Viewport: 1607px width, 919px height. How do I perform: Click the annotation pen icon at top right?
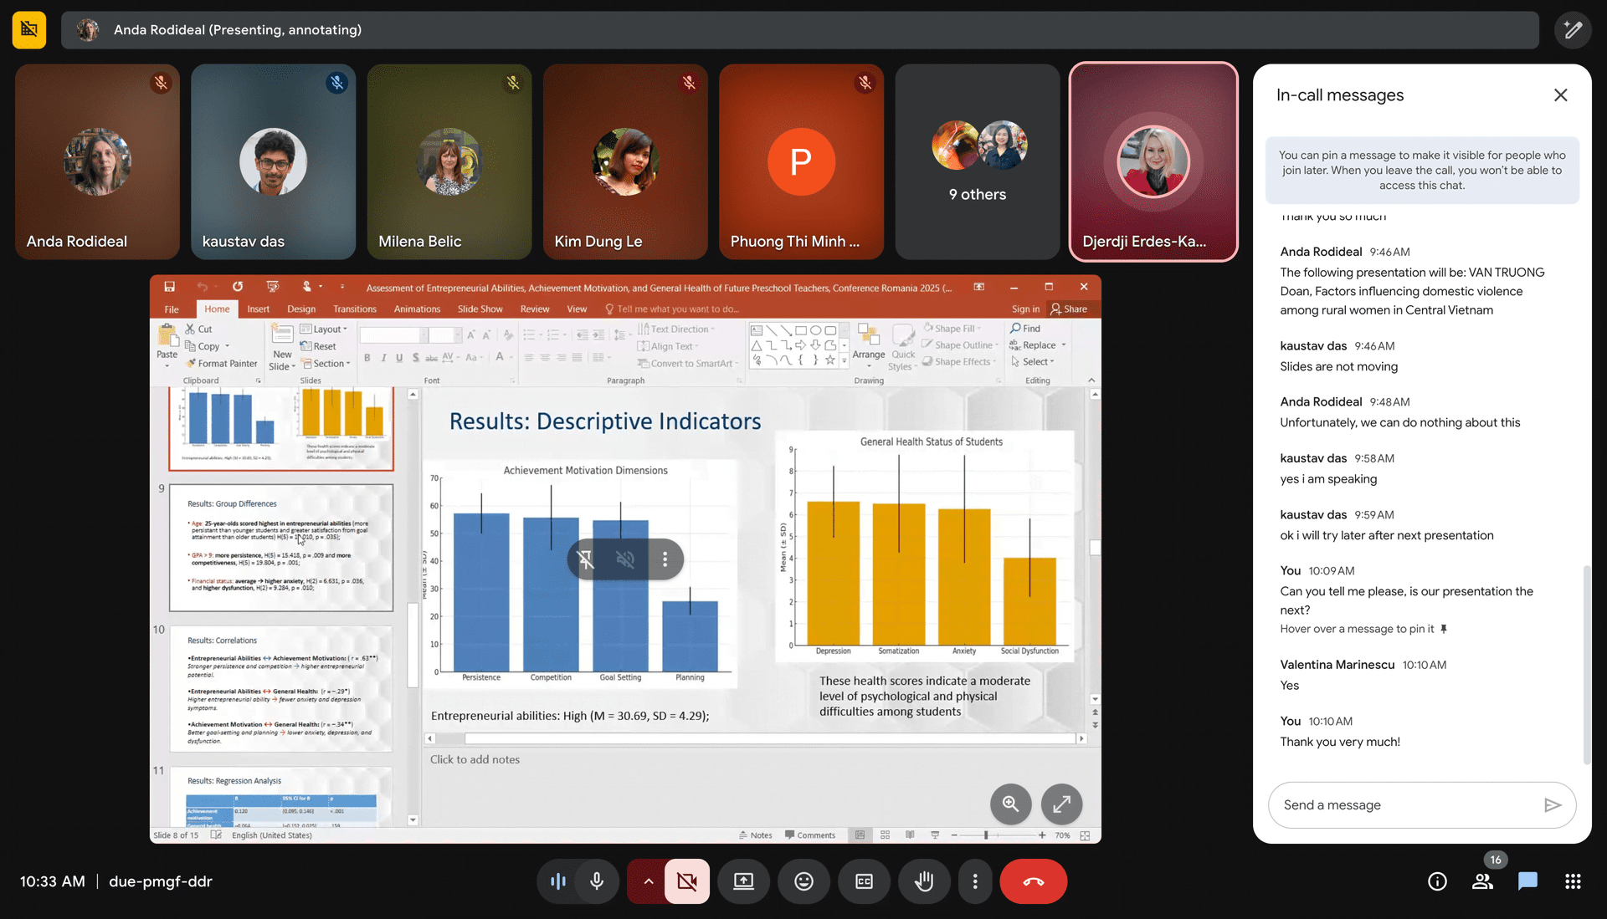pos(1573,30)
